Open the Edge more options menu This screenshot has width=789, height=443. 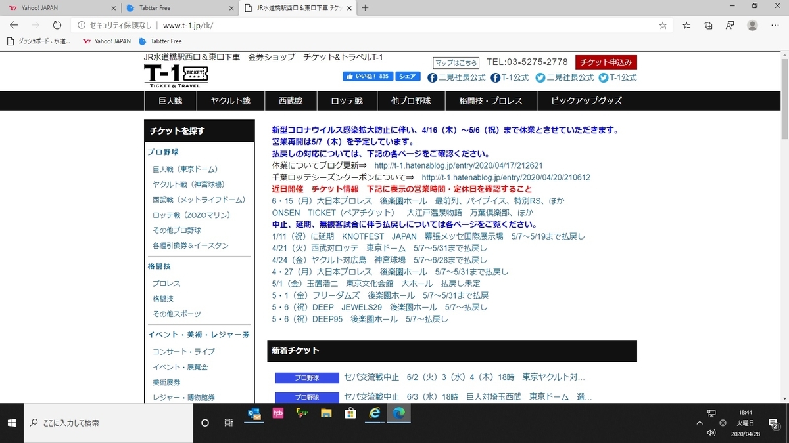coord(775,24)
